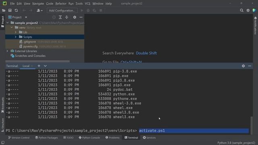
Task: Open Project panel options gear
Action: 75,17
